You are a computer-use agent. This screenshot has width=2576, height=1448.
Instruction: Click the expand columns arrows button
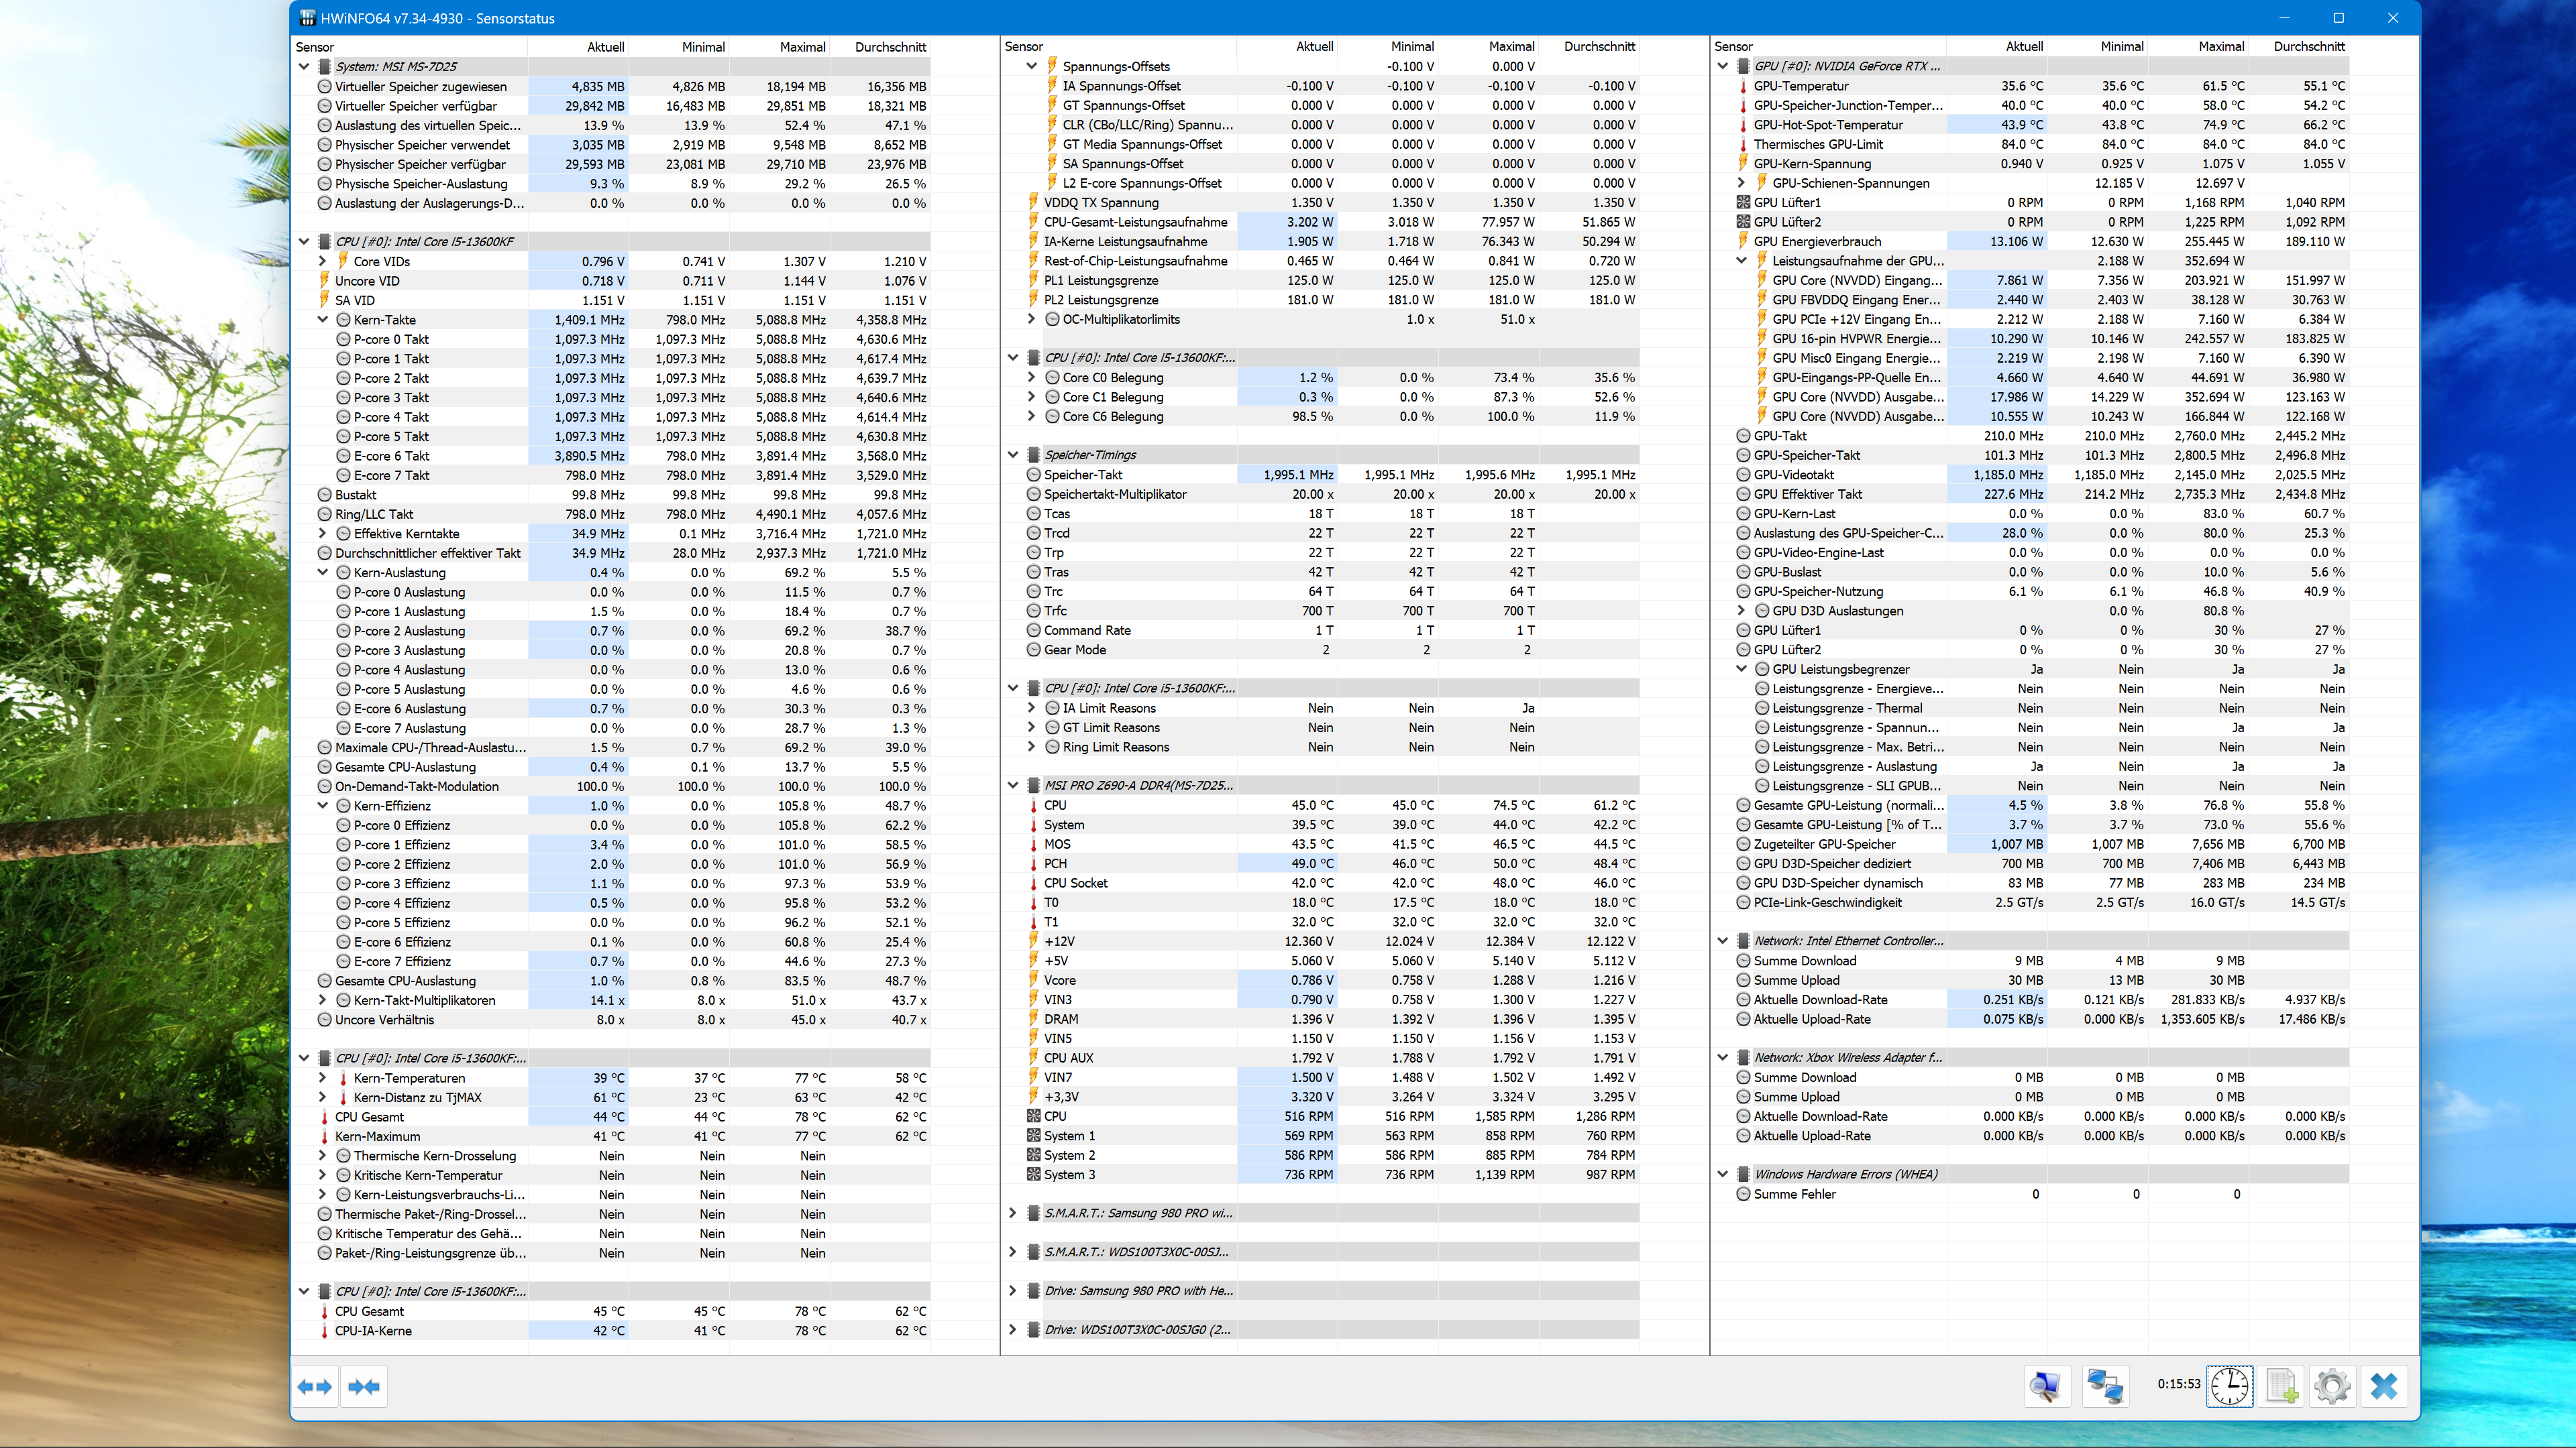pos(315,1386)
